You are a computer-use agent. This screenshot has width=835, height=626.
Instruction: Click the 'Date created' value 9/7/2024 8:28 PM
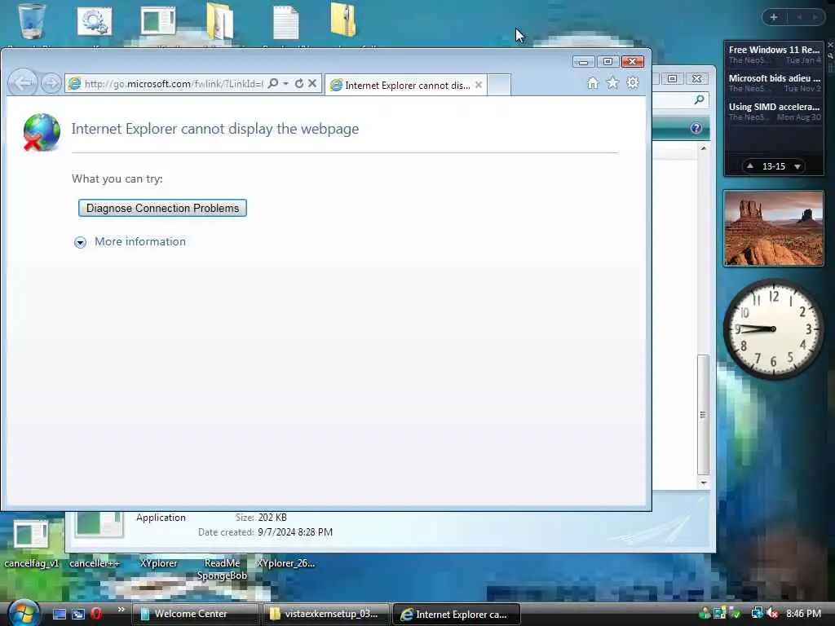(295, 532)
